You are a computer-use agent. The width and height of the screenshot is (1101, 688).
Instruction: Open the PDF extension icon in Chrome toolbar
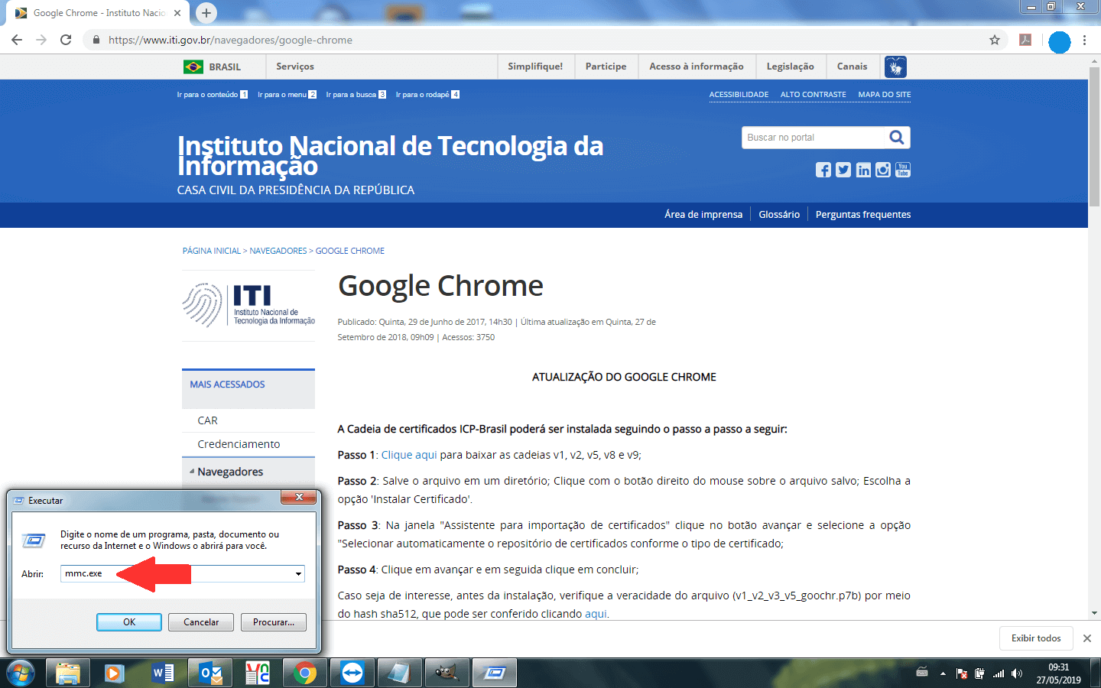pyautogui.click(x=1025, y=40)
